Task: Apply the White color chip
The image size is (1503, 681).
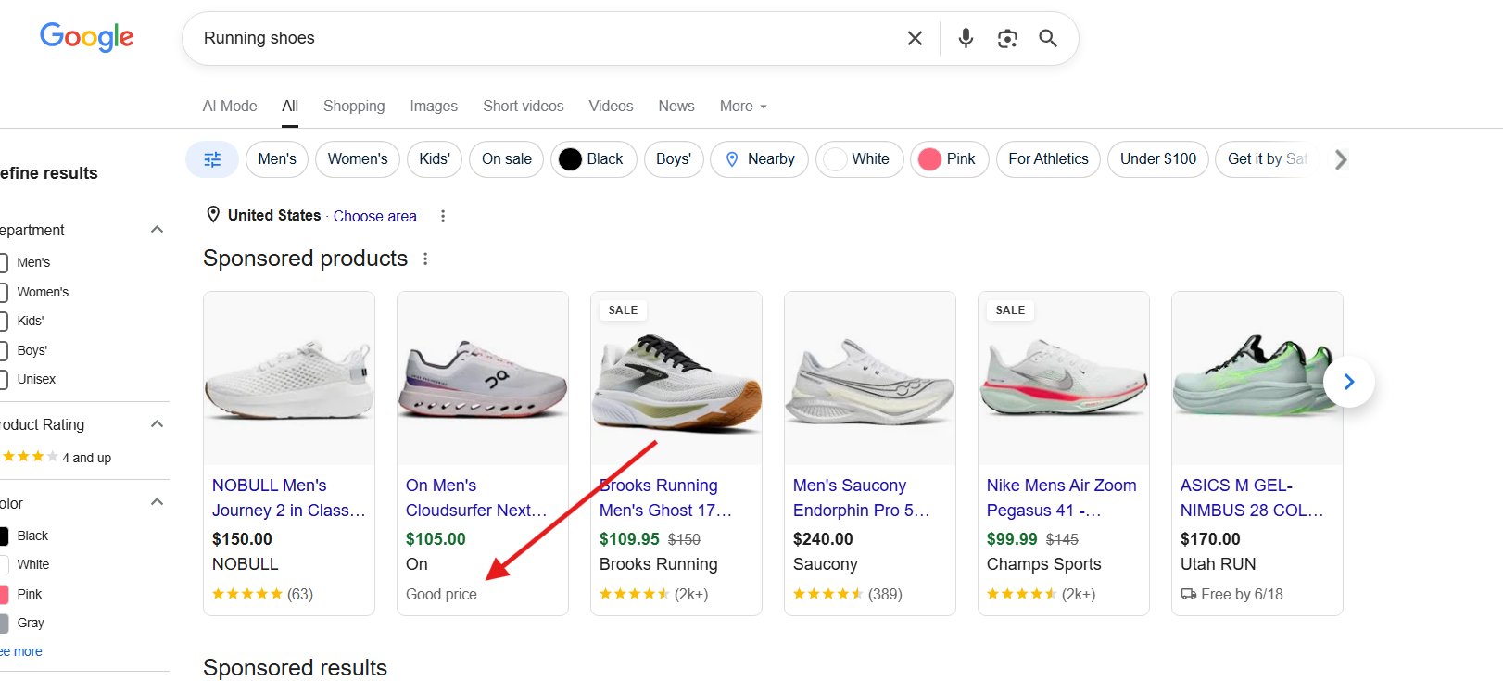Action: coord(859,159)
